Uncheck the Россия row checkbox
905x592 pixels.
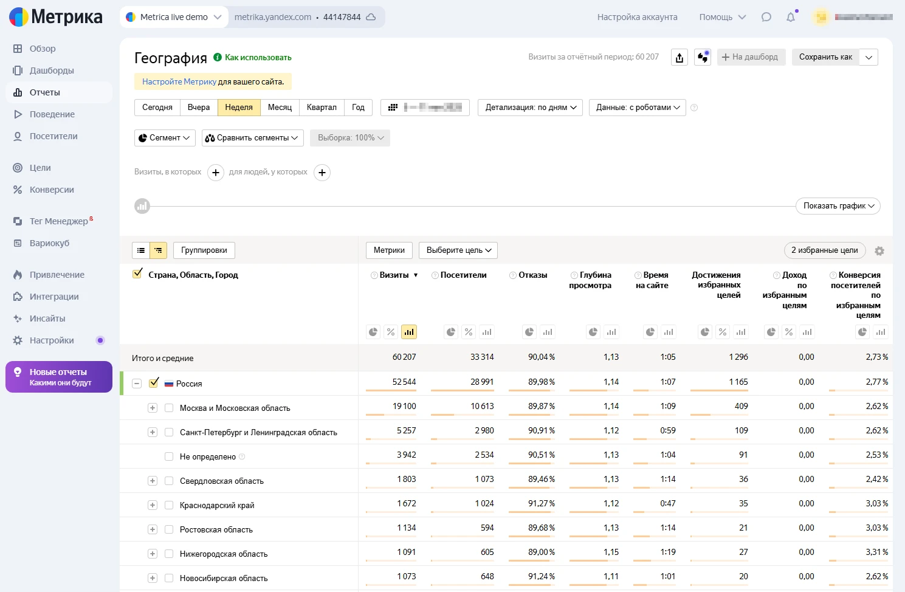(154, 383)
